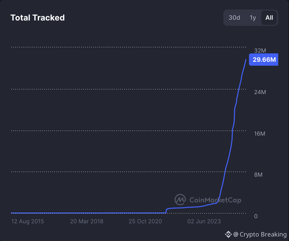Click the 8M axis label
Screen dimensions: 289x241
pyautogui.click(x=258, y=175)
